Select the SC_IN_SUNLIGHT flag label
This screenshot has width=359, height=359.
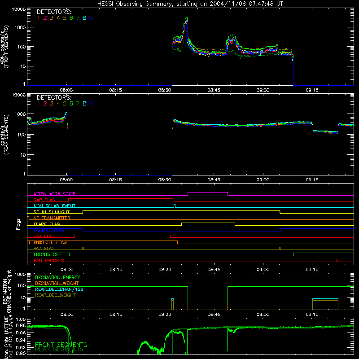pyautogui.click(x=52, y=212)
